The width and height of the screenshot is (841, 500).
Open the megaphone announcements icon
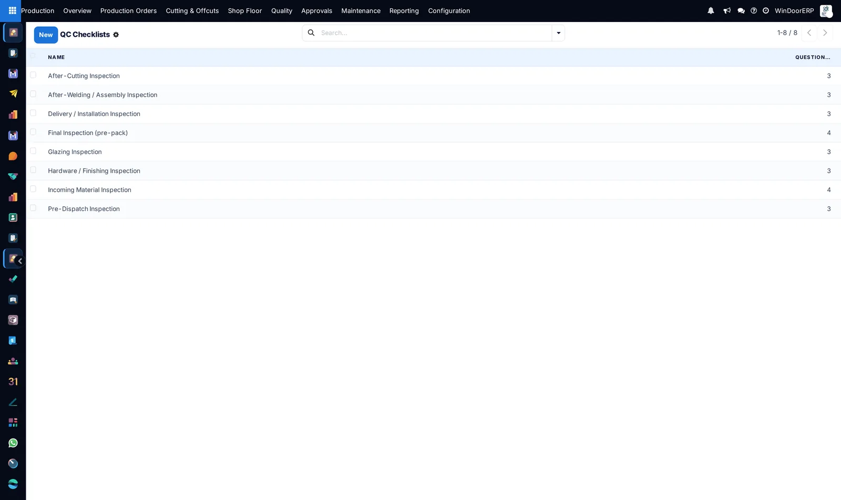pyautogui.click(x=727, y=11)
